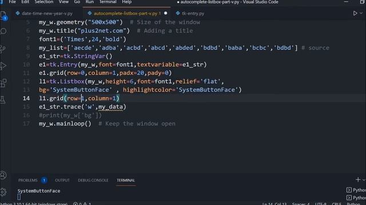
Task: Click 'highlightcolor' on line 13
Action: point(148,90)
